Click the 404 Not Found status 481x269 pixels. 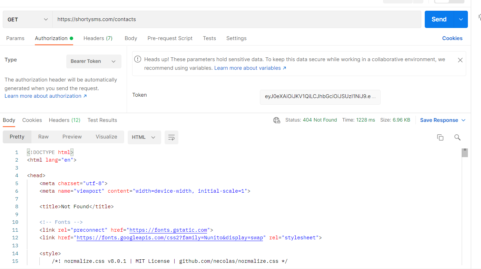(320, 120)
